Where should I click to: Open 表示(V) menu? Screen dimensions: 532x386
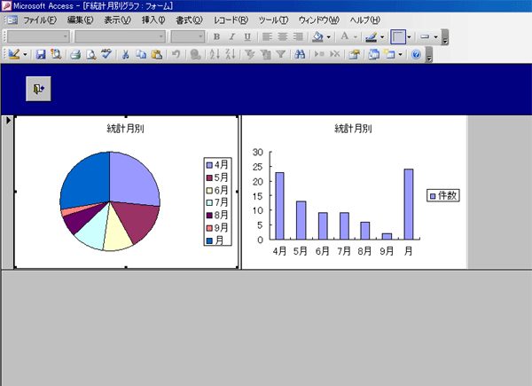point(117,20)
